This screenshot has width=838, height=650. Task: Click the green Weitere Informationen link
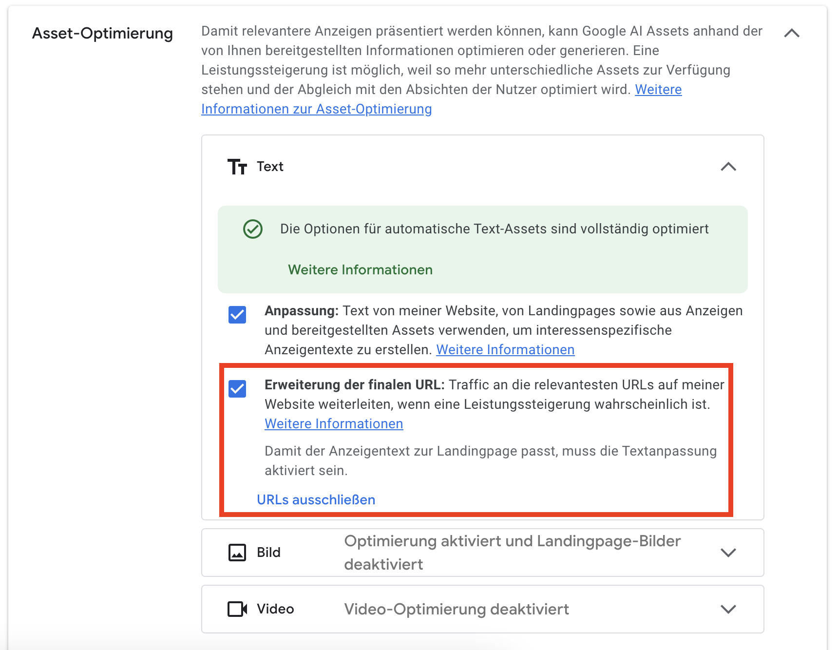(360, 269)
